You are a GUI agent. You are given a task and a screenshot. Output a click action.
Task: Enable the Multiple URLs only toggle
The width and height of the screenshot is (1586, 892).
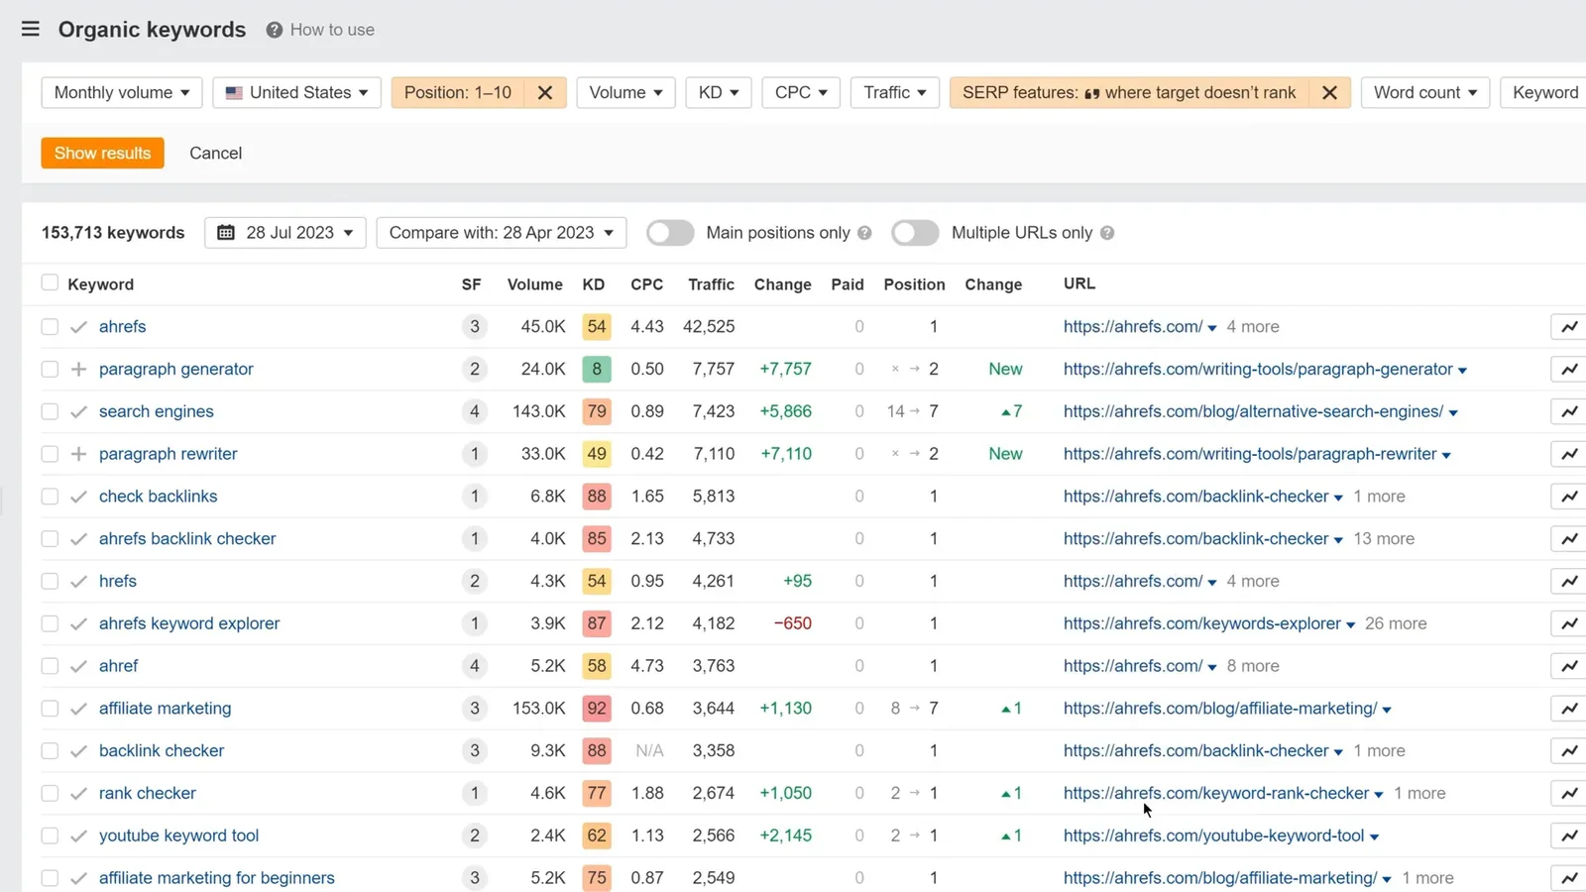point(914,233)
